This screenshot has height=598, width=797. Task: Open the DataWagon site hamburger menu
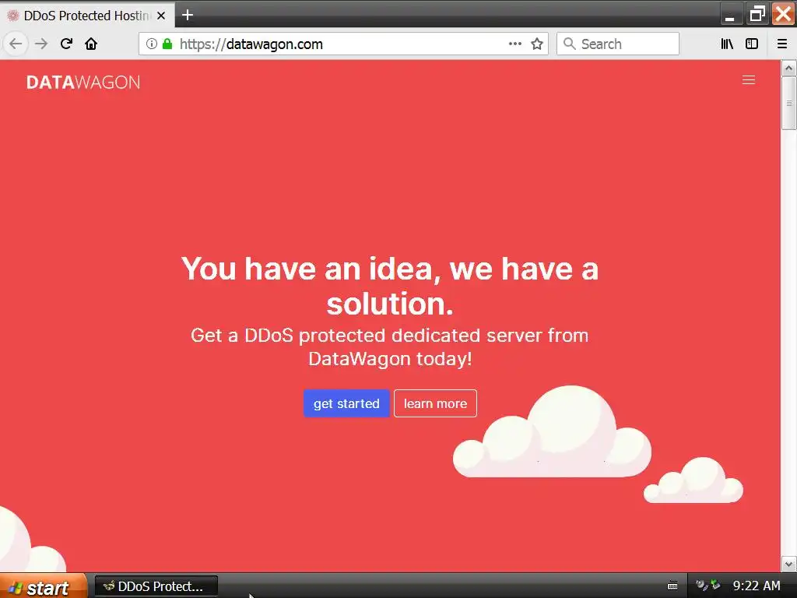click(748, 80)
